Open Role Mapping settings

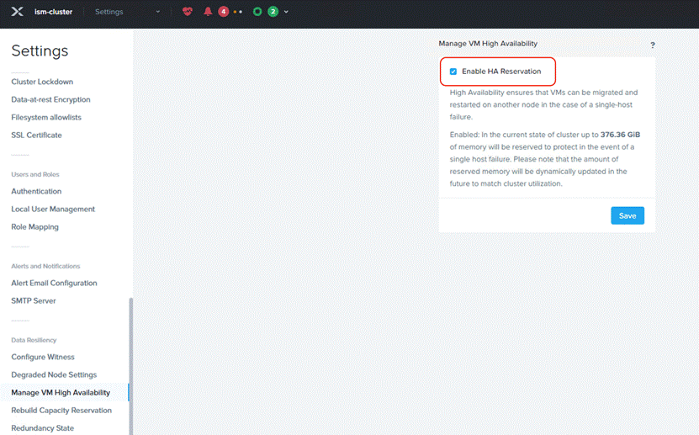click(34, 227)
